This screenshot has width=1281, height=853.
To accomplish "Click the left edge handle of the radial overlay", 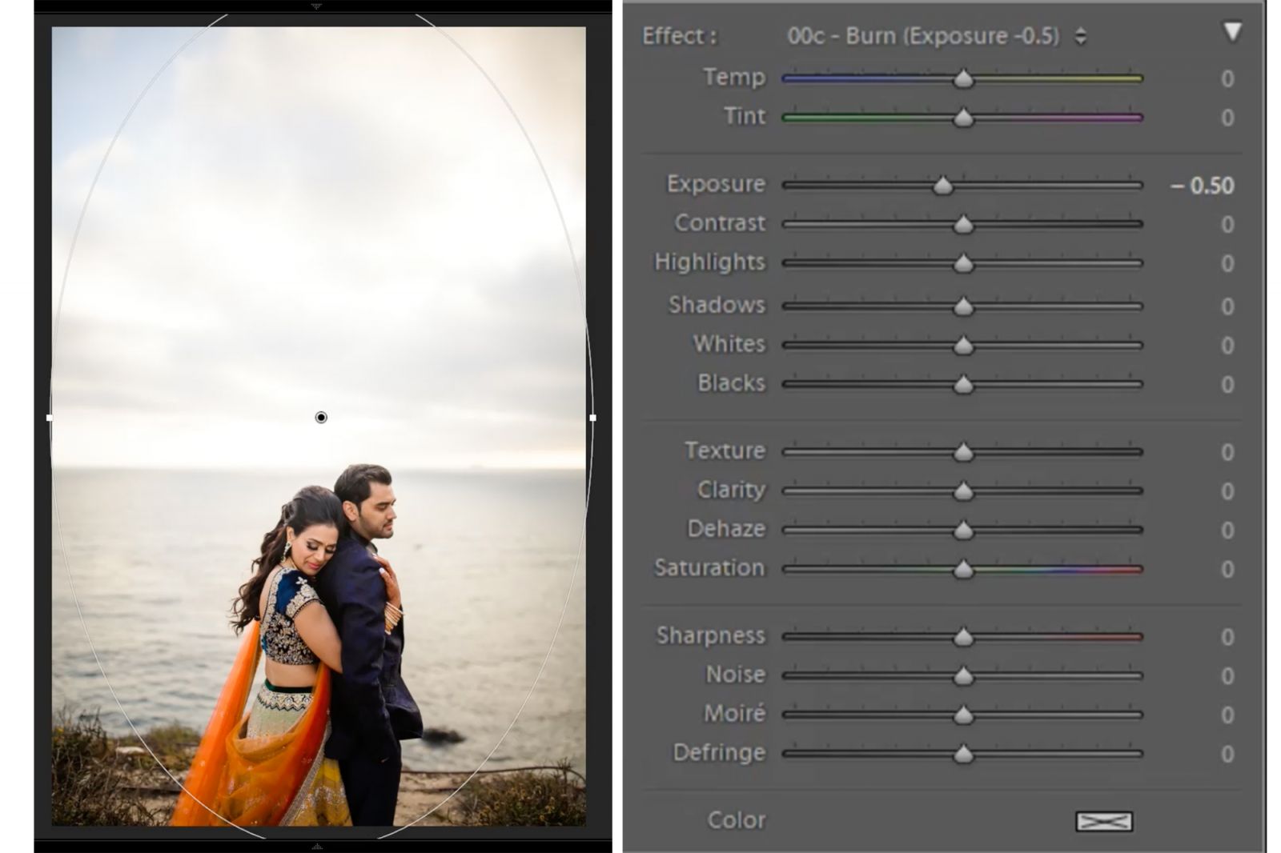I will click(51, 416).
